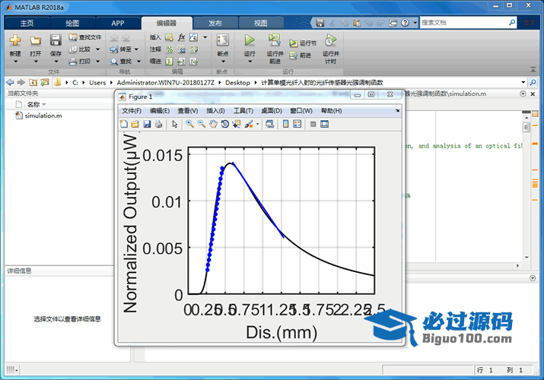Click the New Figure icon in the figure toolbar
This screenshot has height=380, width=544.
[123, 124]
